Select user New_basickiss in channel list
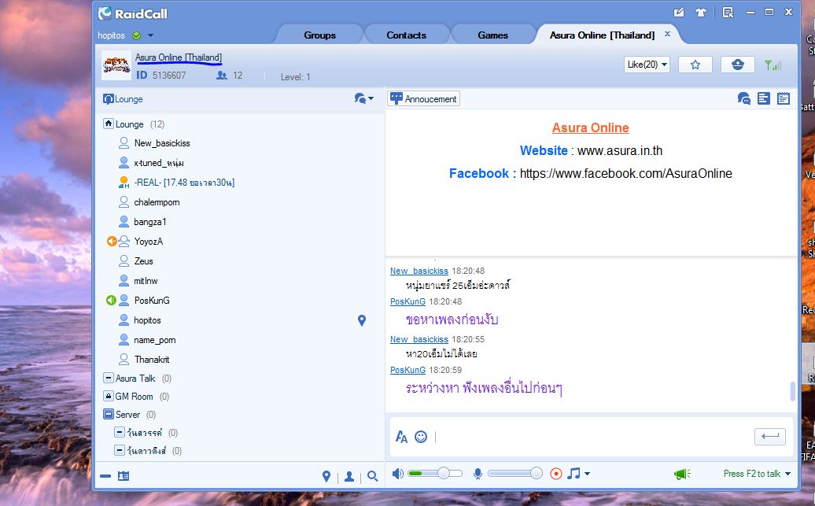This screenshot has height=506, width=815. (x=161, y=143)
